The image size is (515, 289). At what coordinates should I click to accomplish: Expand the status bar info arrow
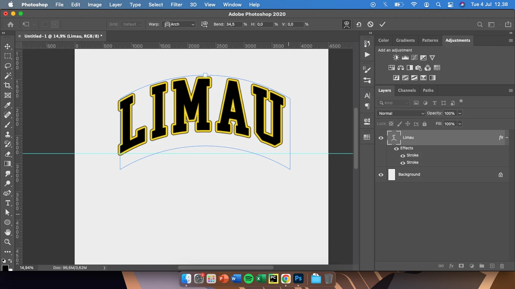tap(104, 268)
